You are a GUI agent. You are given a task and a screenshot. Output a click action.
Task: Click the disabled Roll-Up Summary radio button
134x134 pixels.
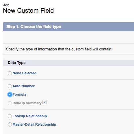10,103
